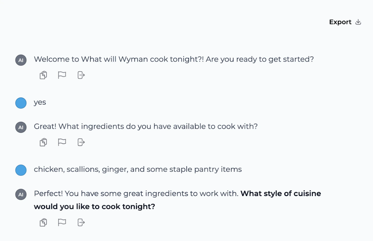The image size is (373, 241).
Task: Click the Export download icon
Action: point(358,22)
